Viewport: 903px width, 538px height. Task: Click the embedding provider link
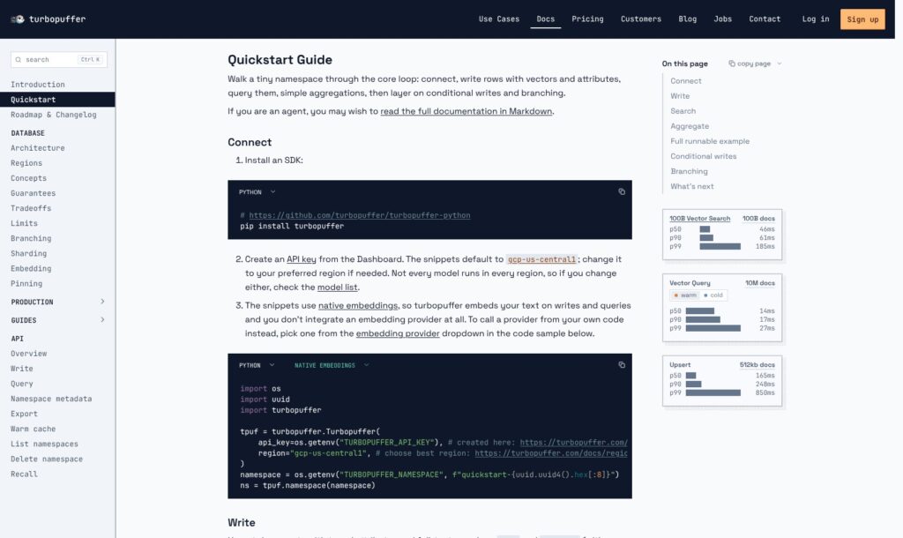point(398,333)
